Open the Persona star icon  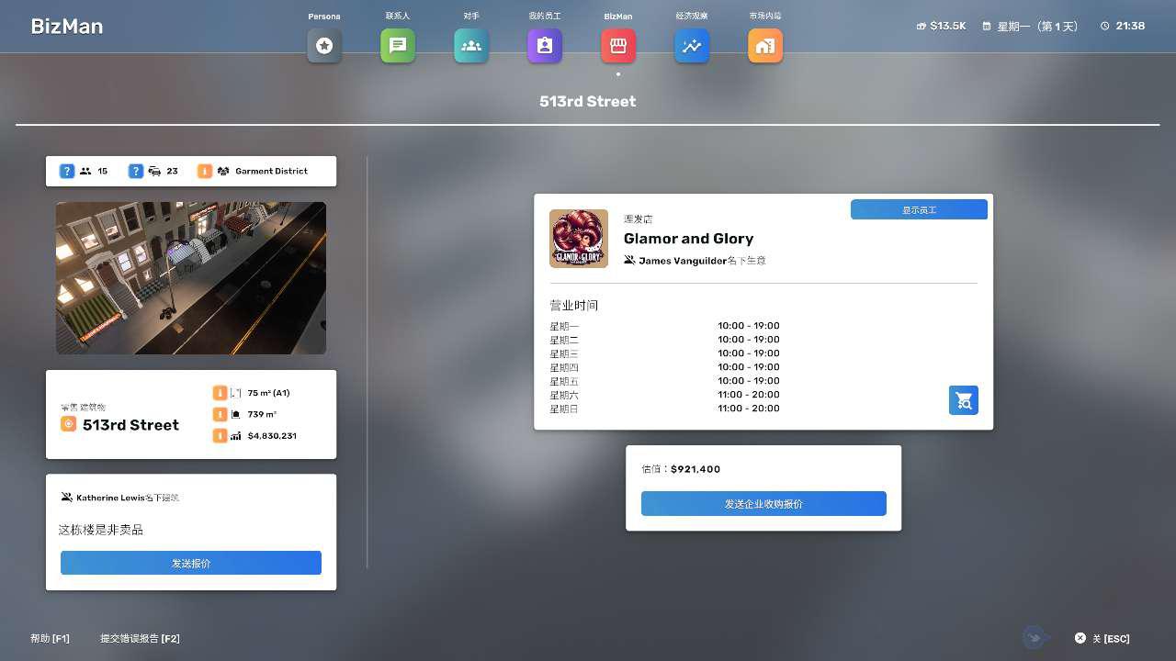(324, 46)
